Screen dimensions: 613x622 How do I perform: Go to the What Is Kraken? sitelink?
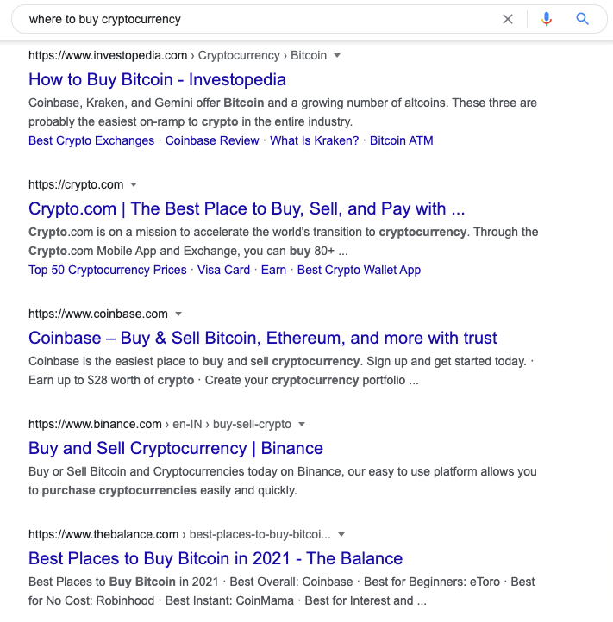[x=314, y=140]
